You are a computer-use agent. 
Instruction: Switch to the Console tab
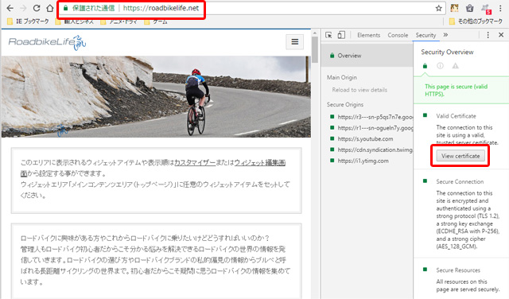(x=398, y=35)
